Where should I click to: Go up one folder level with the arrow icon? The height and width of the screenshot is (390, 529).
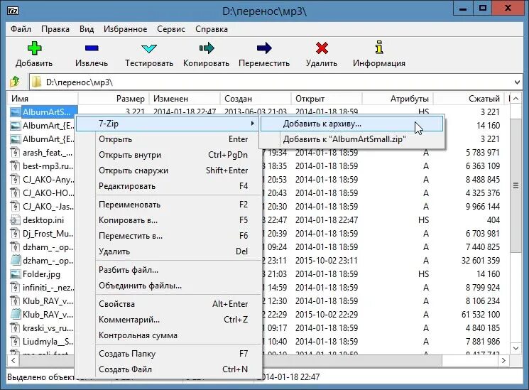click(15, 82)
